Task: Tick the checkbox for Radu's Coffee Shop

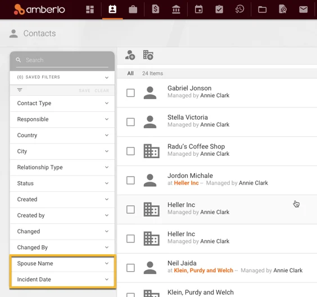Action: click(x=130, y=151)
